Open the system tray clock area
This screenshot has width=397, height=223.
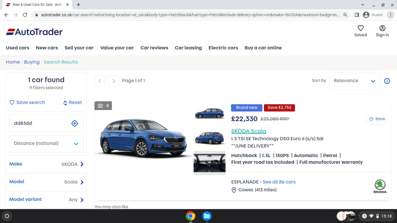coord(376,216)
